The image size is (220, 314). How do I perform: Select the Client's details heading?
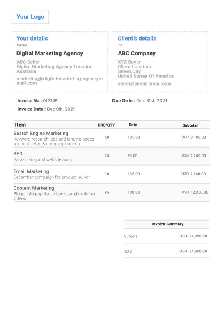click(x=137, y=38)
